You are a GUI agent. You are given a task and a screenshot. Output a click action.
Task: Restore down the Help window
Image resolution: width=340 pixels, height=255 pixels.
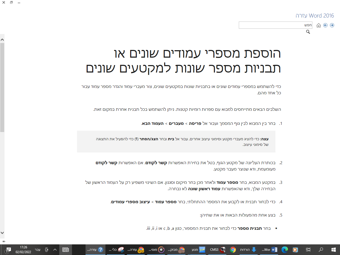click(11, 3)
